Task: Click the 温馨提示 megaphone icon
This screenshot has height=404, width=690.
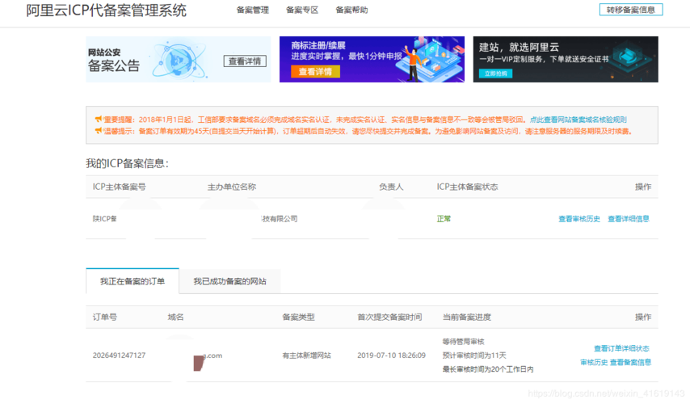Action: pos(99,131)
